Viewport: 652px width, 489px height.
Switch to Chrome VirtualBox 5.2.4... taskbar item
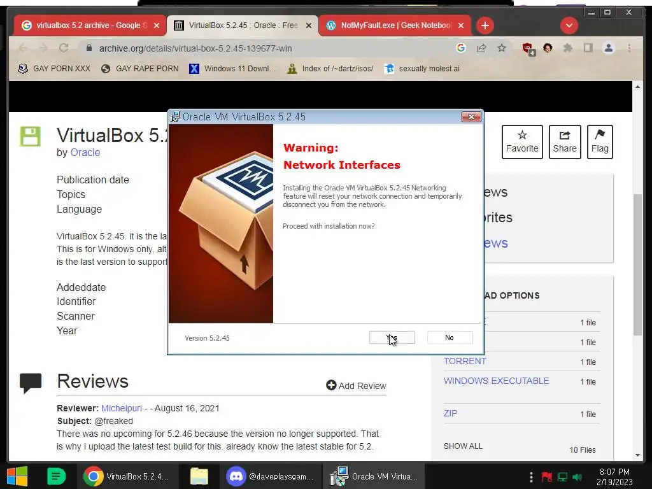[x=128, y=476]
